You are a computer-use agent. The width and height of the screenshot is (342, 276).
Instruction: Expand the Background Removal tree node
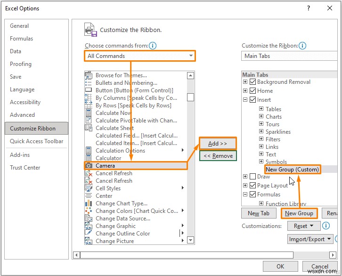tap(245, 82)
